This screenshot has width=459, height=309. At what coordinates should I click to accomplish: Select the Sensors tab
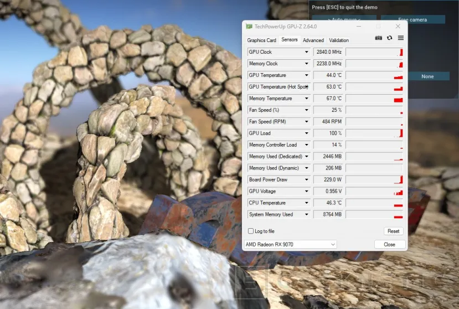(x=289, y=39)
